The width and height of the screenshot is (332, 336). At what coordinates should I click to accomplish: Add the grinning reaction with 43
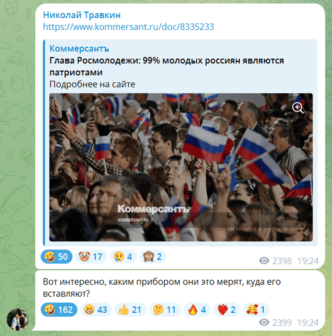click(x=96, y=310)
